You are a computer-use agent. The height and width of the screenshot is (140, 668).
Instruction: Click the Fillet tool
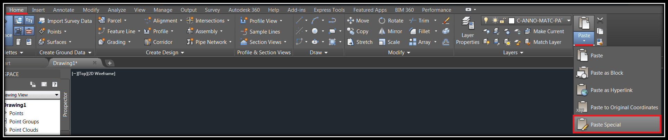pos(420,31)
